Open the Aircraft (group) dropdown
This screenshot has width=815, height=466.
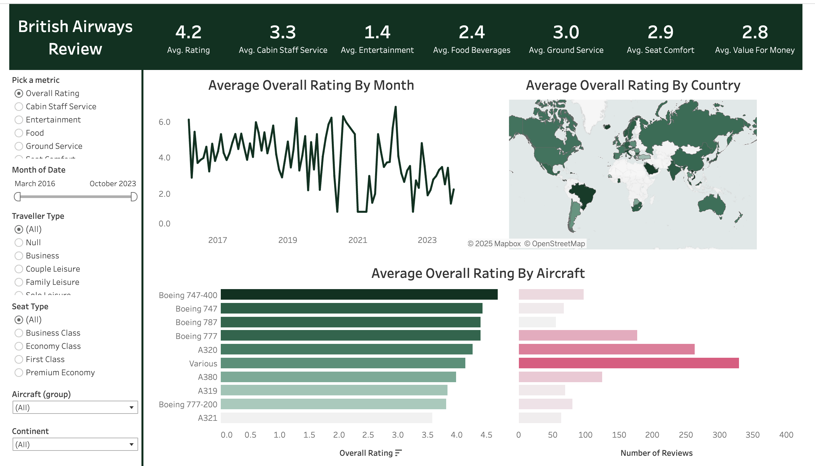pyautogui.click(x=75, y=408)
